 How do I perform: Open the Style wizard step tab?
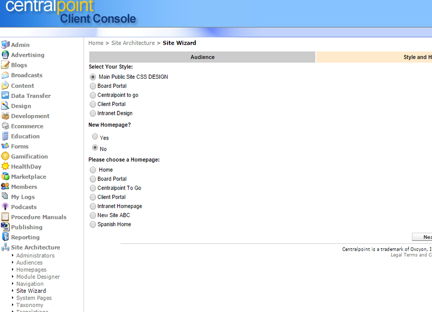pos(373,57)
